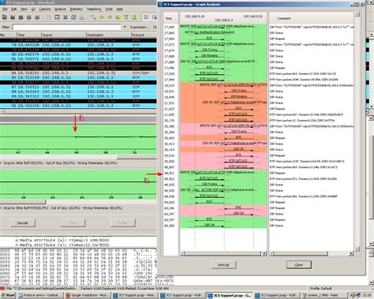Open the Help menu
The image size is (374, 299).
pos(120,9)
